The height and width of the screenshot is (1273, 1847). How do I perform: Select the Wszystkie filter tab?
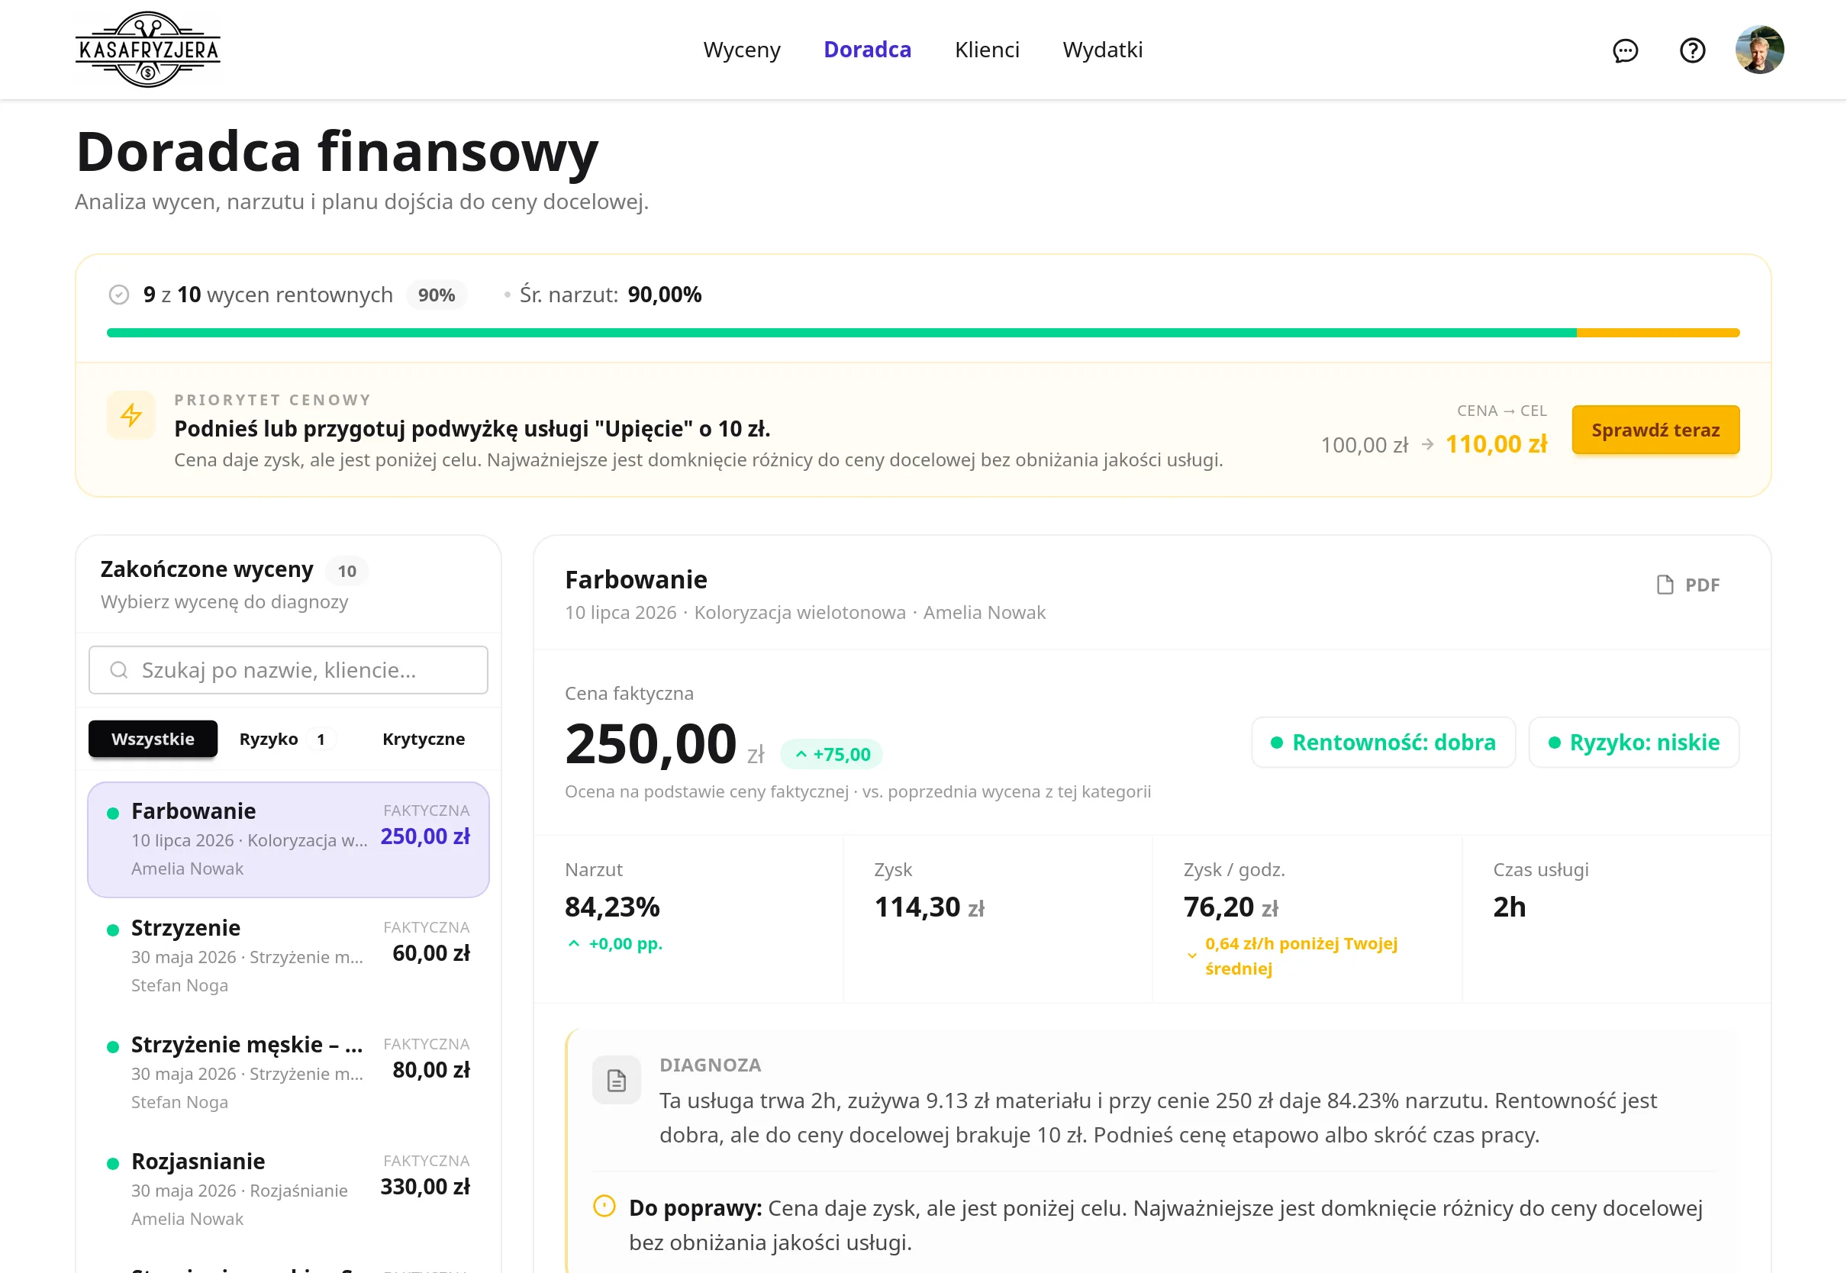point(153,739)
